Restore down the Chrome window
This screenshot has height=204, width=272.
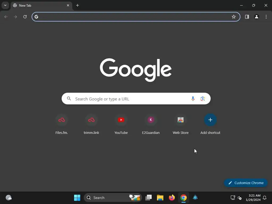coord(254,5)
